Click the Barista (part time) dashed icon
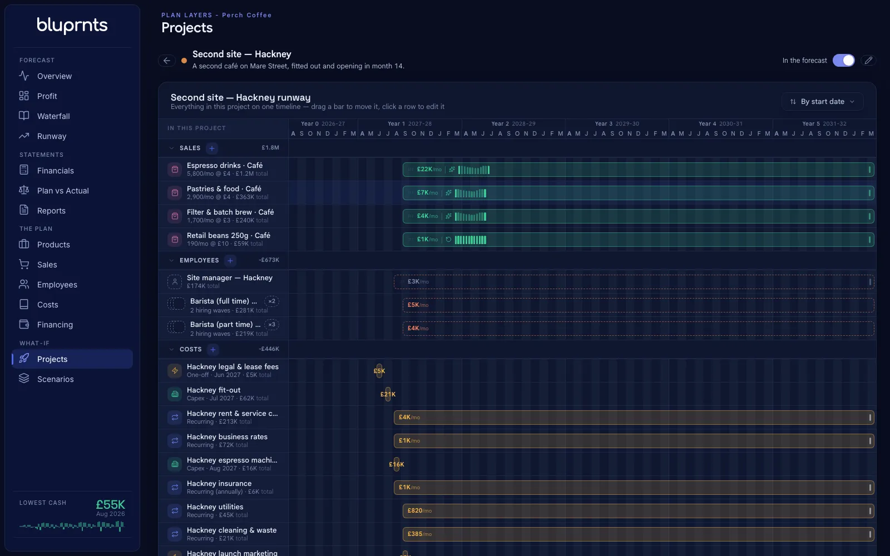 (176, 327)
